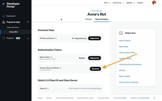Switch to the Settings tab
162x101 pixels.
click(88, 19)
